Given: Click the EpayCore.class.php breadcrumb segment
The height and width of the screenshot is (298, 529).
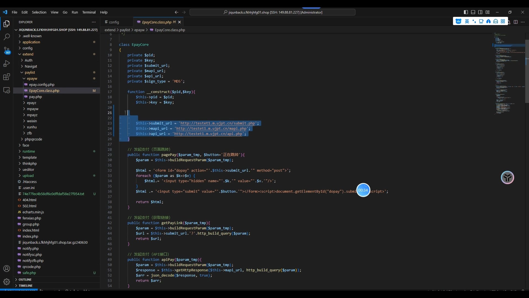Looking at the screenshot, I should [170, 30].
